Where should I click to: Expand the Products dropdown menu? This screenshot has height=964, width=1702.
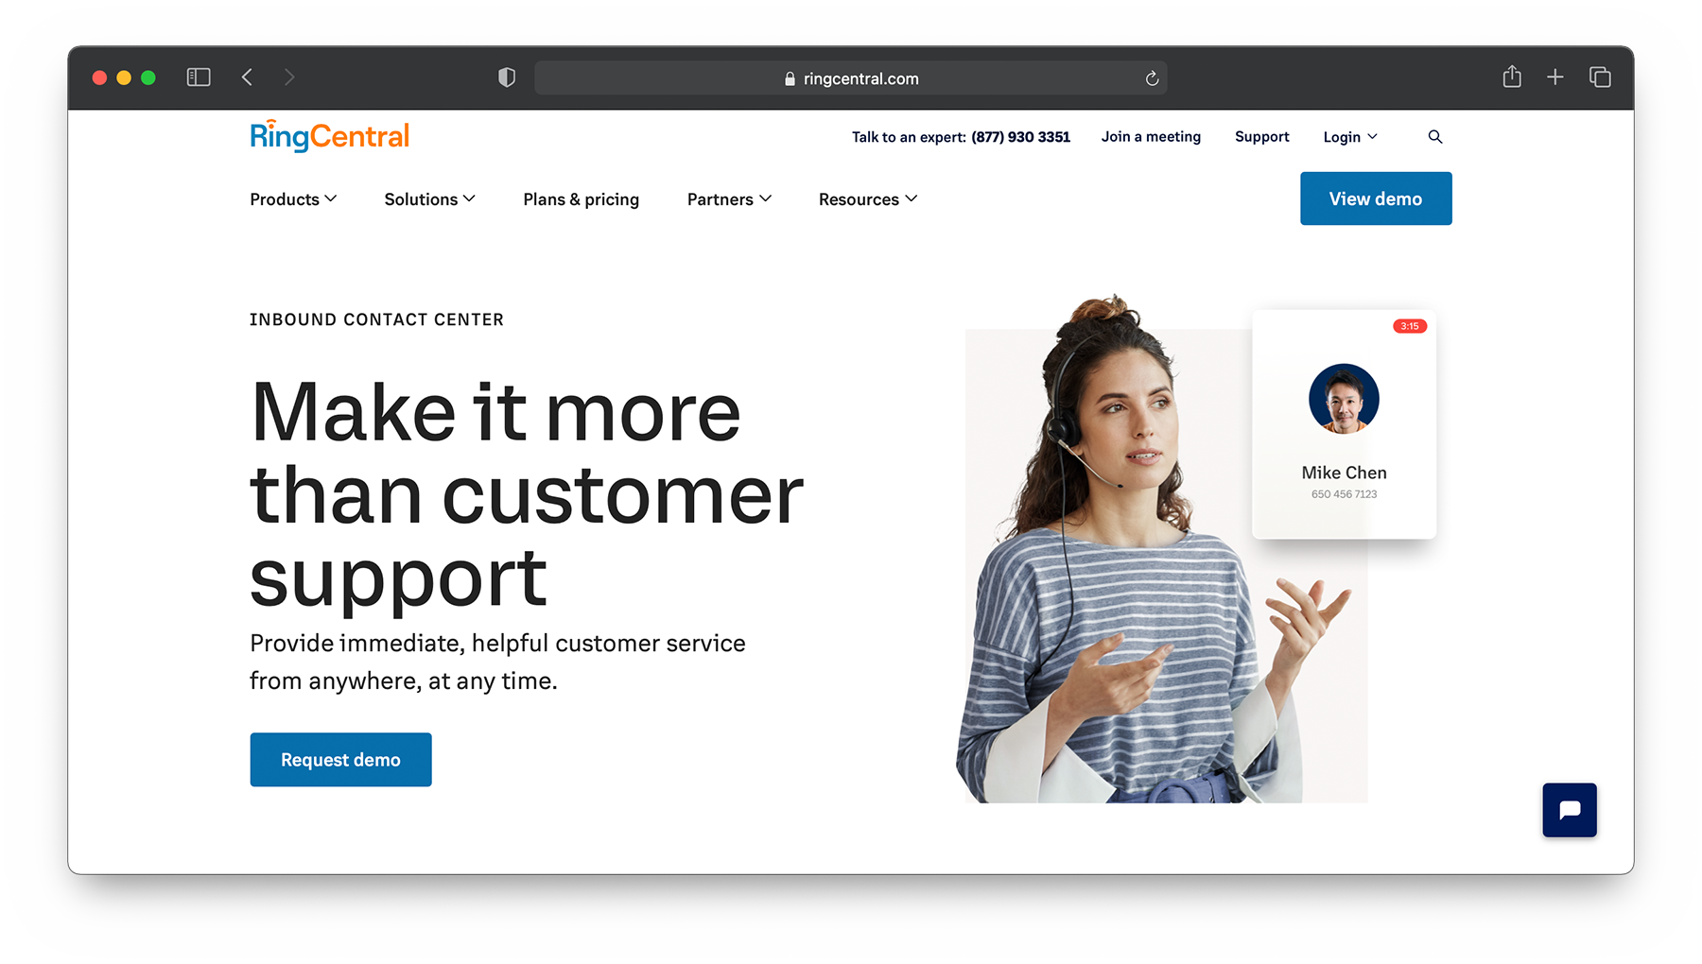click(x=293, y=199)
